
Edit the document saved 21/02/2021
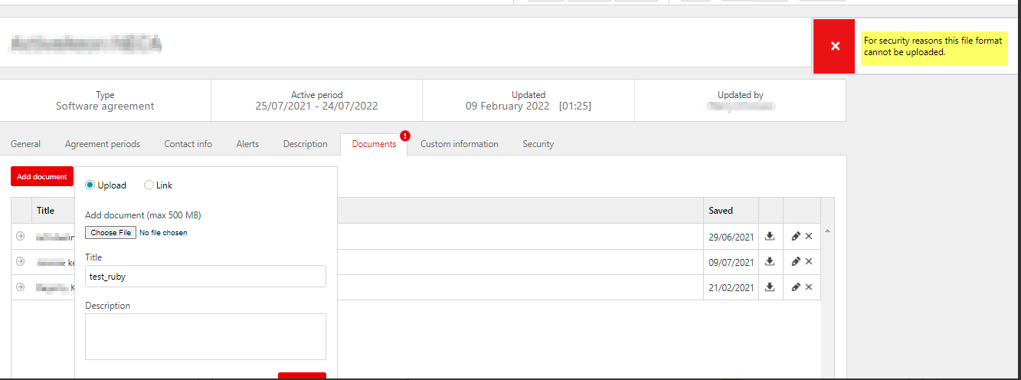point(796,287)
